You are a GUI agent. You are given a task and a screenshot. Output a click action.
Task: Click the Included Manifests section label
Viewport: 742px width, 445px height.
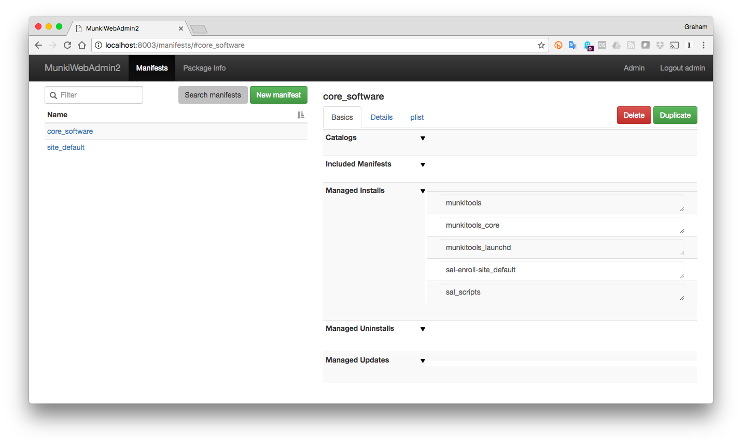tap(358, 164)
